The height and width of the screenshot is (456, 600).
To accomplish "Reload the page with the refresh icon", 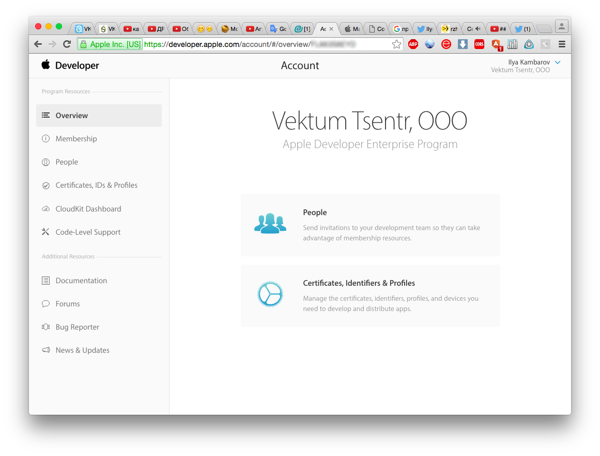I will coord(67,44).
